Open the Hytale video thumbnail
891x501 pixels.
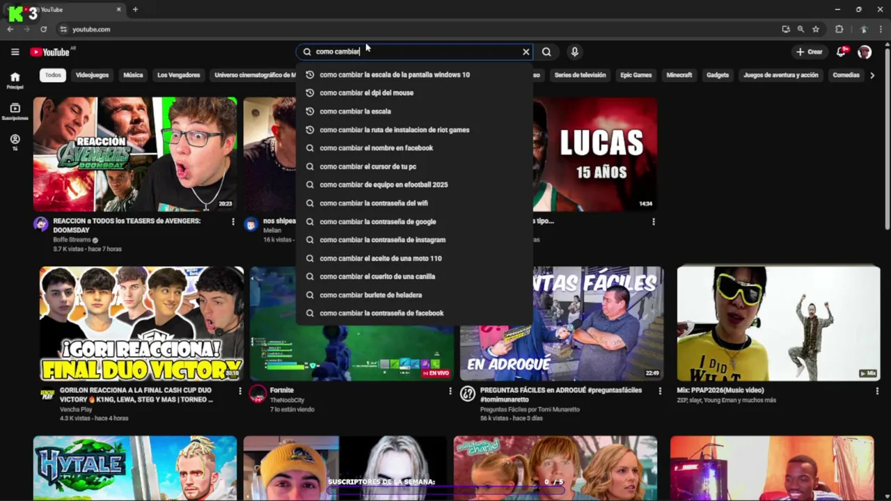coord(135,468)
